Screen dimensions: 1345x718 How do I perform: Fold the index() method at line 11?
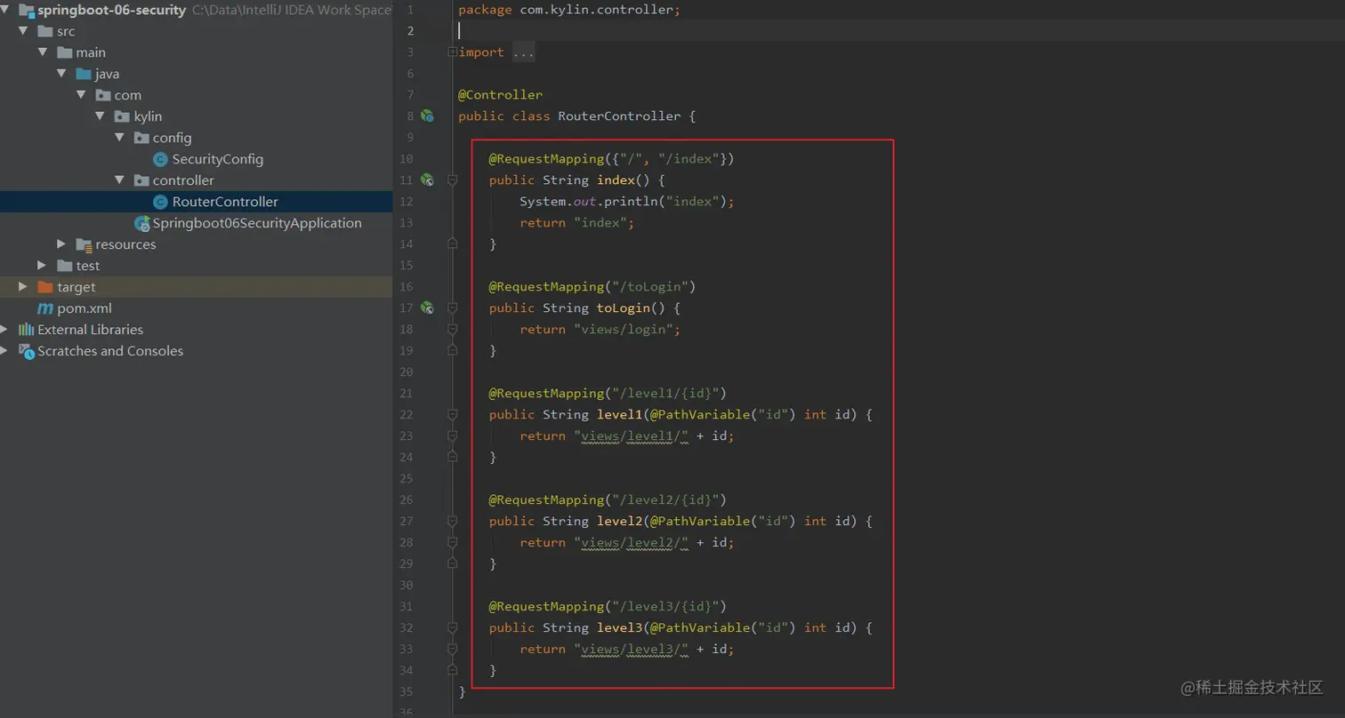pyautogui.click(x=452, y=180)
